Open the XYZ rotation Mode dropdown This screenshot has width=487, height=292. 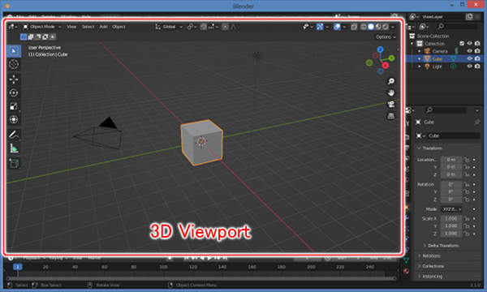[x=451, y=209]
